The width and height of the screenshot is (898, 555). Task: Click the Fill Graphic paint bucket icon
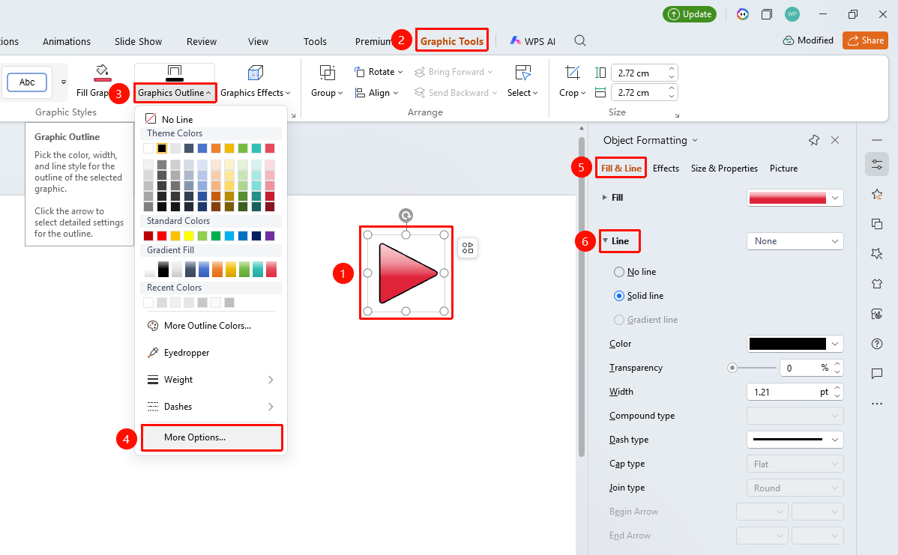pyautogui.click(x=102, y=72)
